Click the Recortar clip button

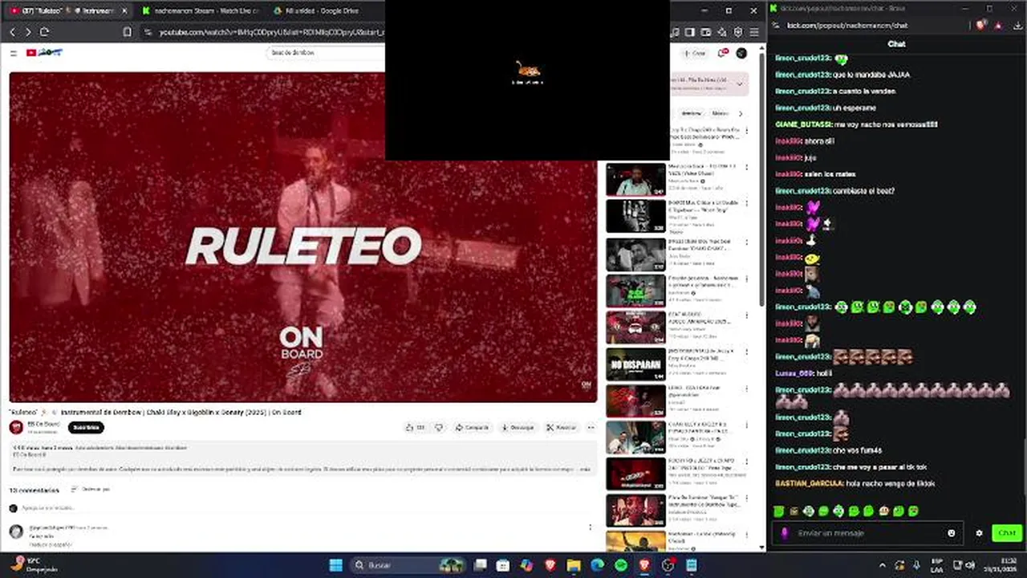pyautogui.click(x=562, y=428)
